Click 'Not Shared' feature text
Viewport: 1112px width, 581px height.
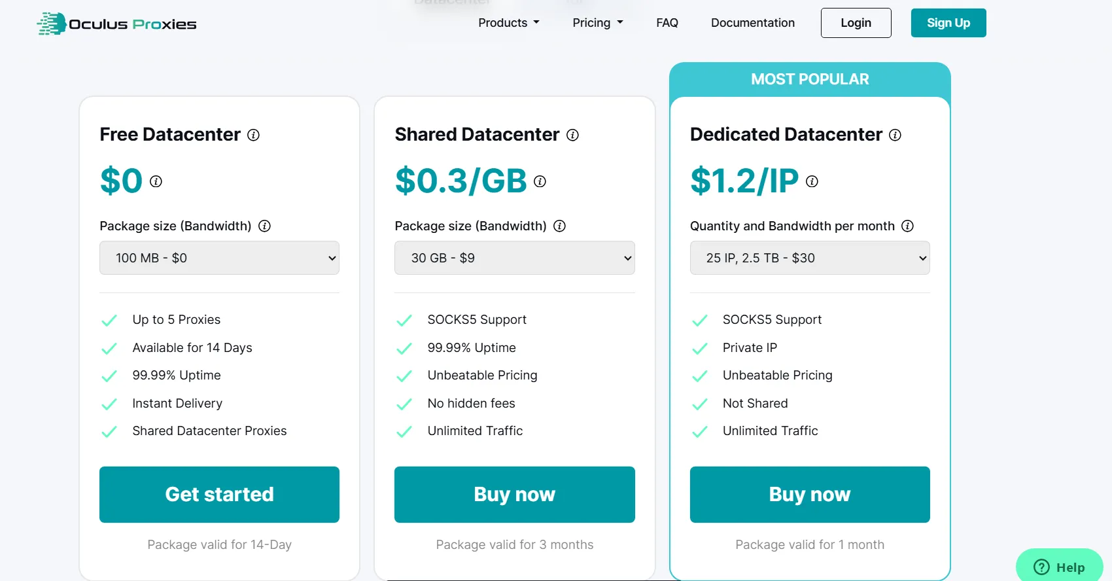click(x=756, y=403)
